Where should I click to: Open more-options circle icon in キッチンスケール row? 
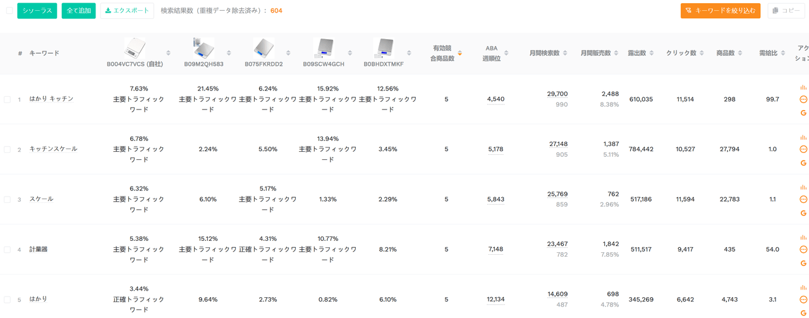click(x=803, y=149)
